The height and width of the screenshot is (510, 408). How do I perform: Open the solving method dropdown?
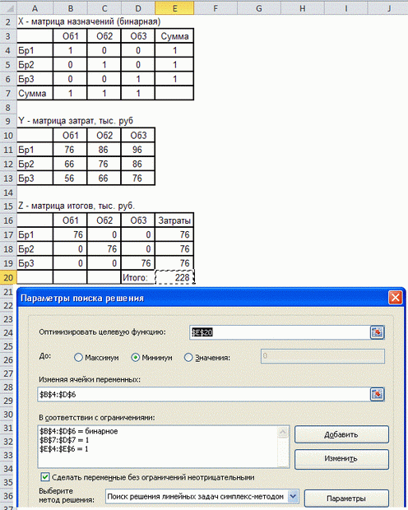click(293, 496)
